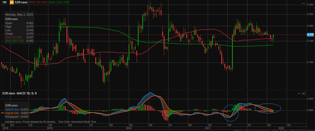Click the 0.250 price axis label
Image resolution: width=315 pixels, height=131 pixels.
[x=310, y=14]
